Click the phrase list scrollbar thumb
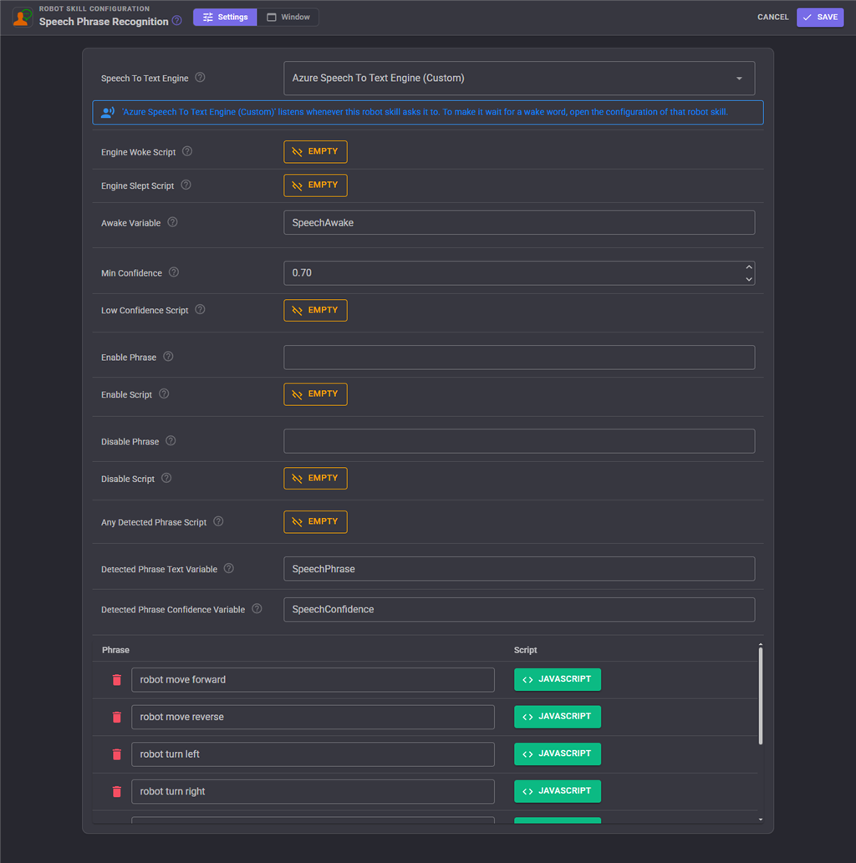Image resolution: width=856 pixels, height=863 pixels. pyautogui.click(x=760, y=696)
